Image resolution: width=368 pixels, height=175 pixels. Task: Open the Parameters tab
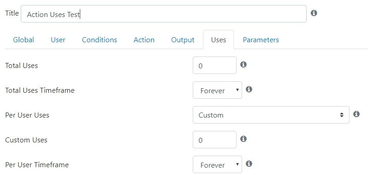coord(261,40)
